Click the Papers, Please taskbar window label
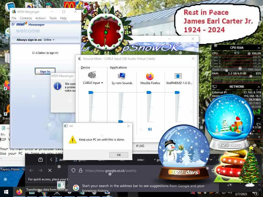This screenshot has width=263, height=197. (10, 169)
